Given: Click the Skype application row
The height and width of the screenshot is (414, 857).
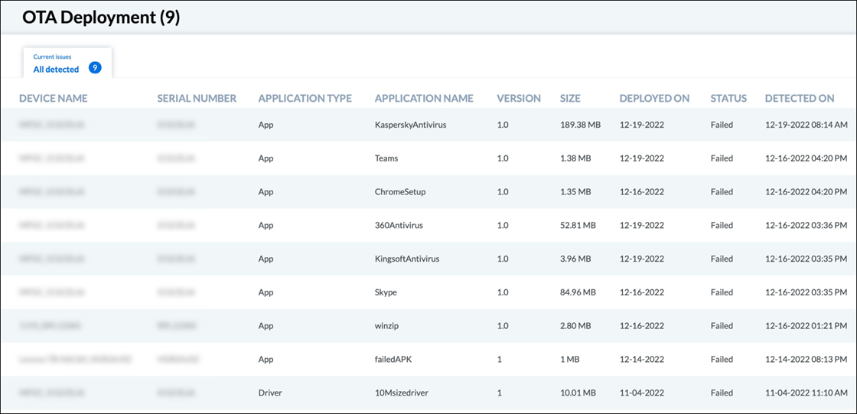Looking at the screenshot, I should point(386,292).
